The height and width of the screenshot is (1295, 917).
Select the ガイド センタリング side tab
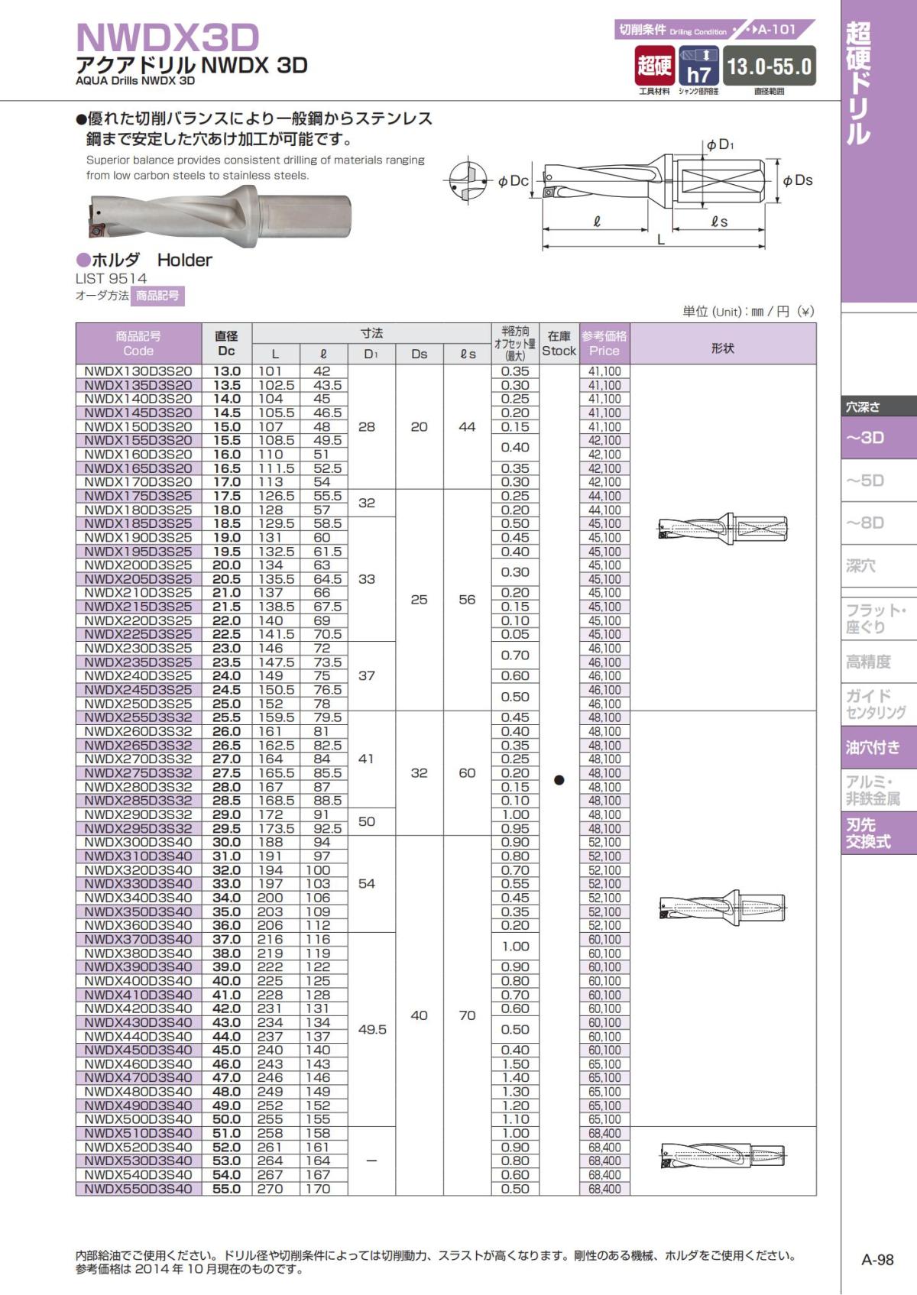tap(879, 704)
